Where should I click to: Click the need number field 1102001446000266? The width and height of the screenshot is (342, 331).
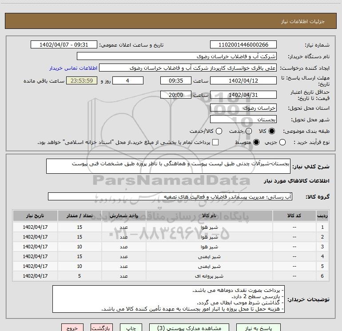click(x=243, y=45)
